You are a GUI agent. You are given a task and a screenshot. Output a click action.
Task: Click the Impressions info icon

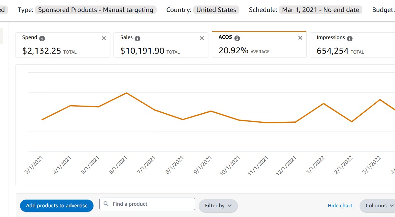[x=349, y=38]
